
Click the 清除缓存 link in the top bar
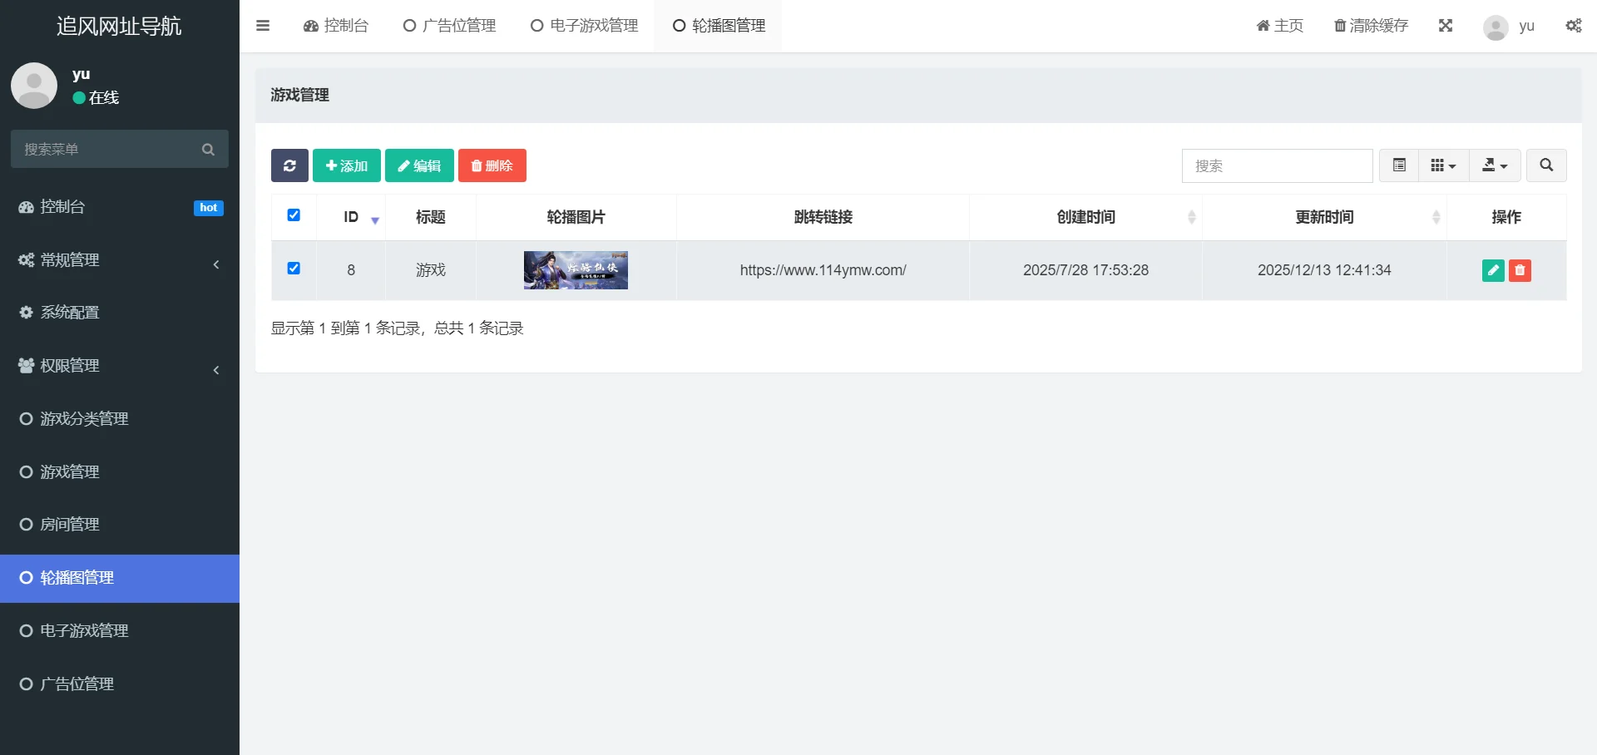[1370, 26]
